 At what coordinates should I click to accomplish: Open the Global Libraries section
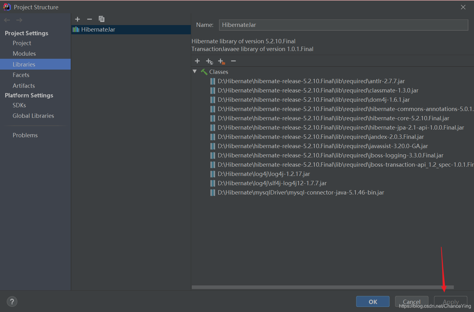point(33,116)
